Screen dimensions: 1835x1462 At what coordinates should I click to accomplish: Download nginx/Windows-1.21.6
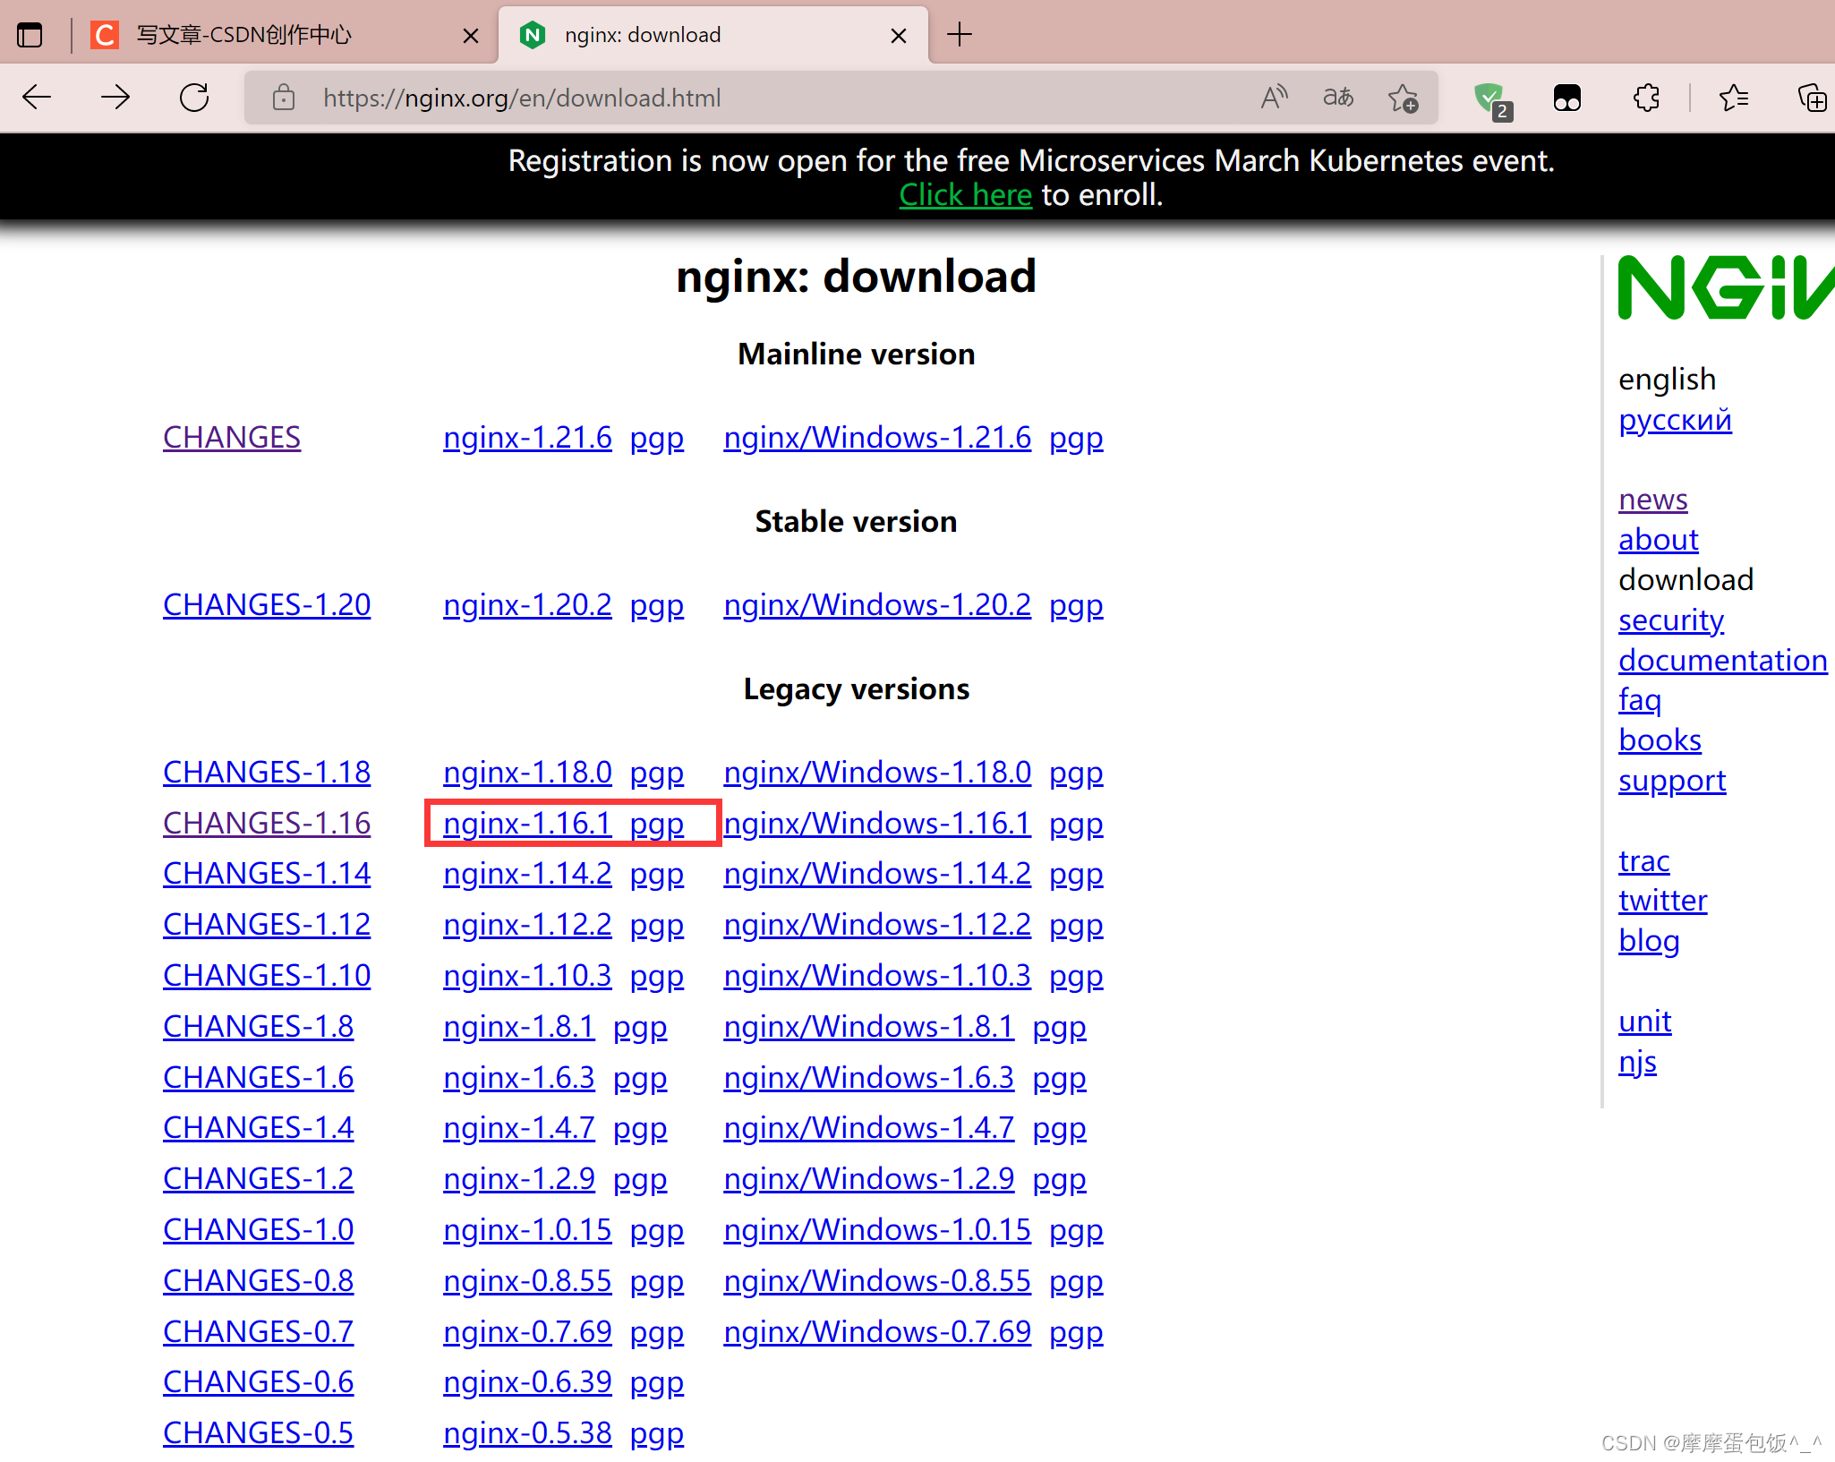877,437
